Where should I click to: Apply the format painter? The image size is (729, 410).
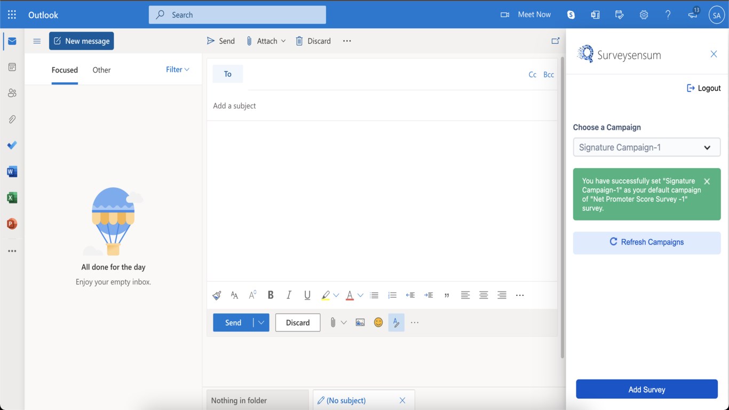click(x=217, y=295)
